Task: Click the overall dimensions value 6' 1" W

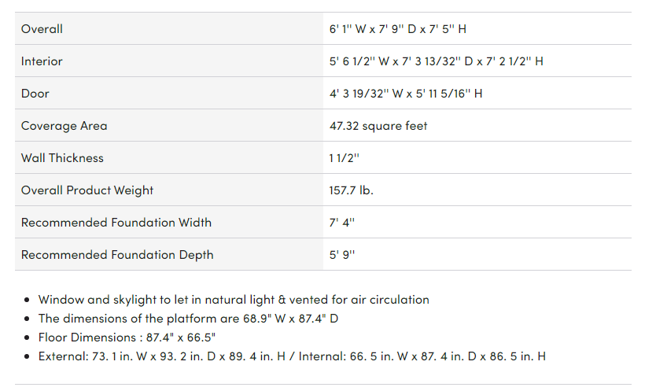Action: (x=398, y=29)
